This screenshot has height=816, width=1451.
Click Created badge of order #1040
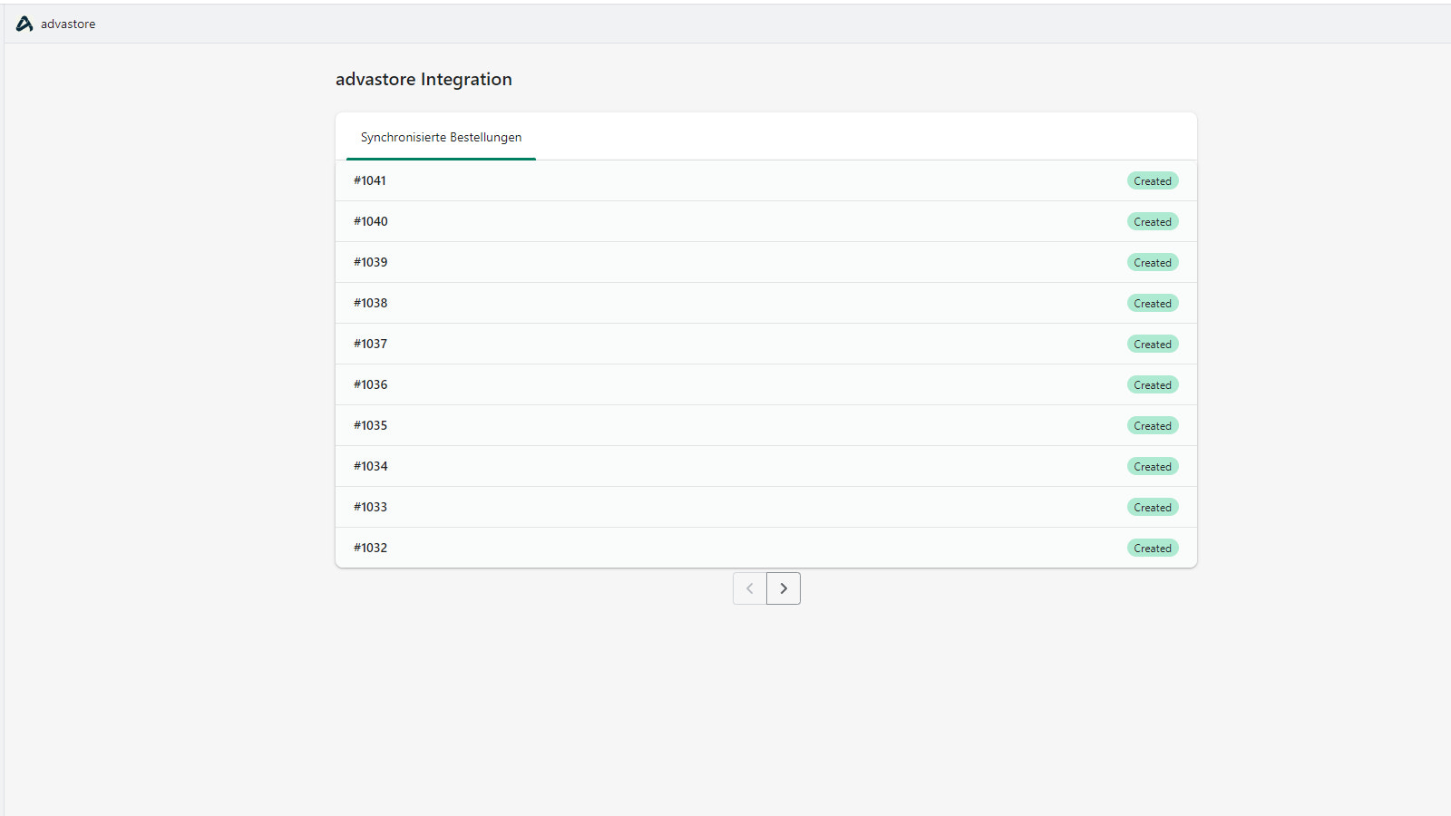(1153, 222)
